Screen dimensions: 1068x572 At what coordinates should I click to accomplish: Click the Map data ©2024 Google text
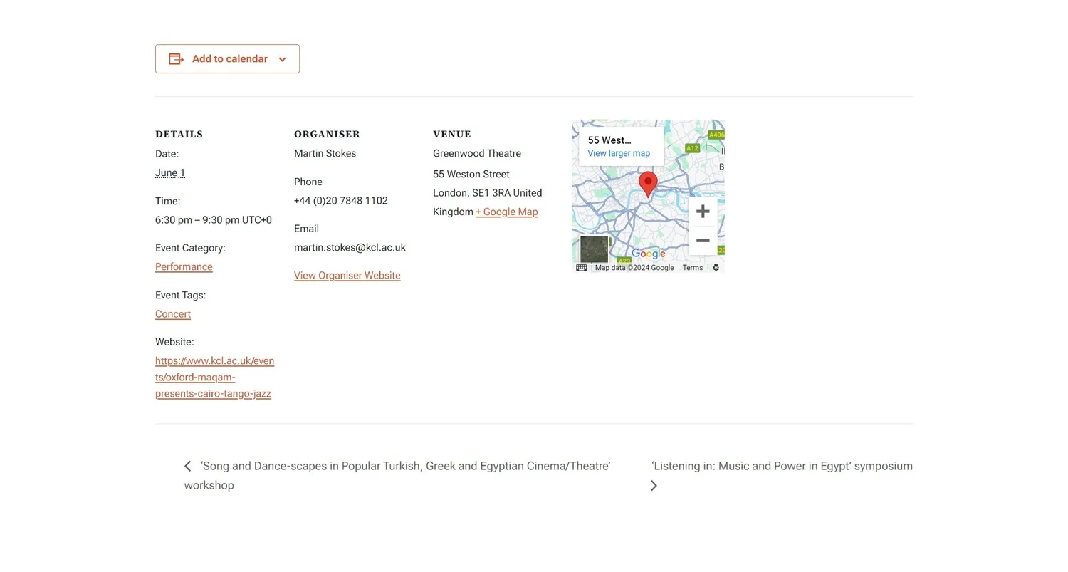634,268
